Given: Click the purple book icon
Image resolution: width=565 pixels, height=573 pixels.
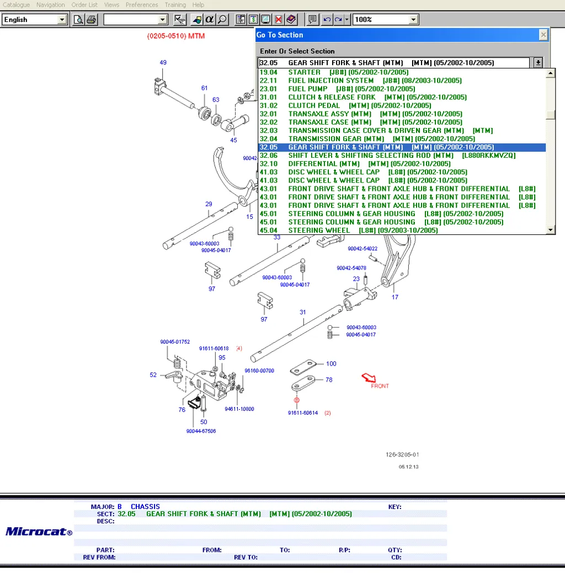Looking at the screenshot, I should pos(291,19).
